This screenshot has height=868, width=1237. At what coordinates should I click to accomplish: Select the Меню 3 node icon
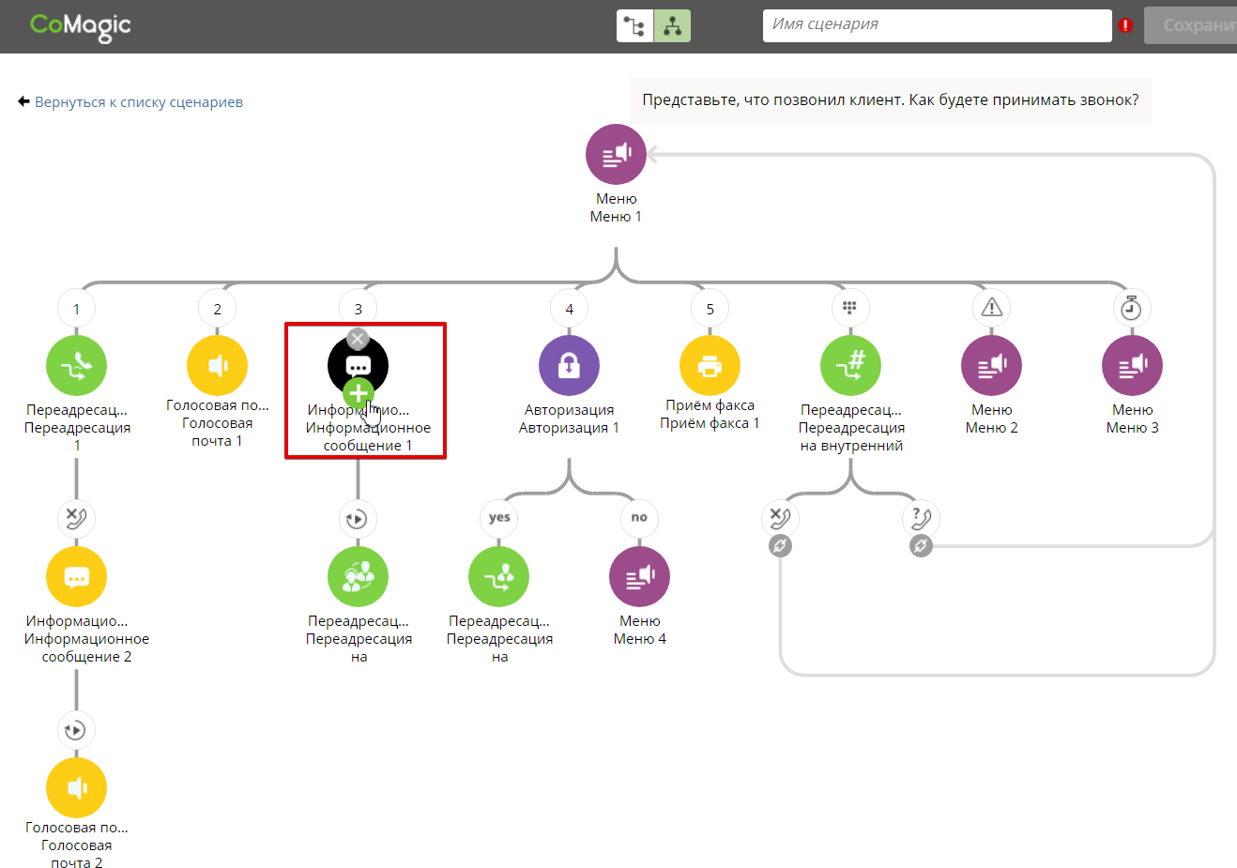[x=1132, y=366]
